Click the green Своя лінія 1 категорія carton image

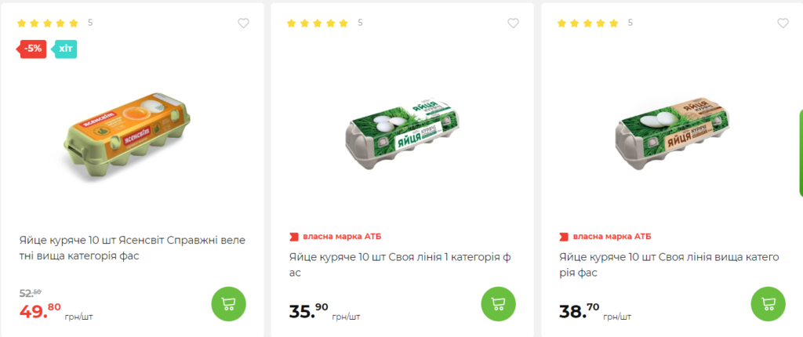click(402, 135)
